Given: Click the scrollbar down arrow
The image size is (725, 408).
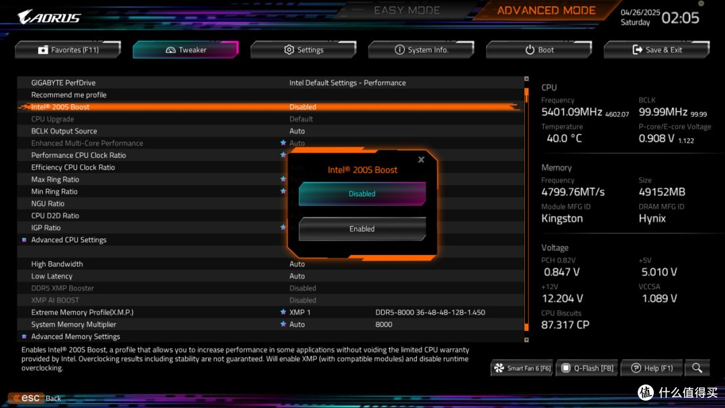Looking at the screenshot, I should pyautogui.click(x=526, y=340).
